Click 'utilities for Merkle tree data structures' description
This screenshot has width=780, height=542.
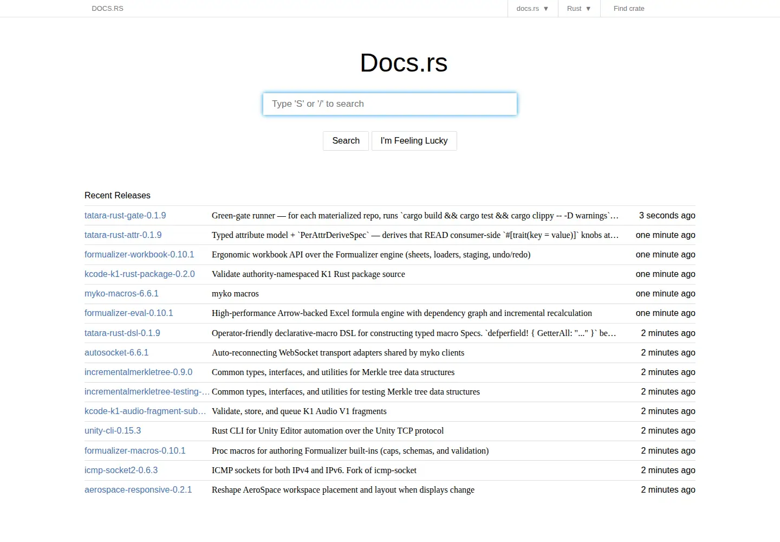[333, 372]
